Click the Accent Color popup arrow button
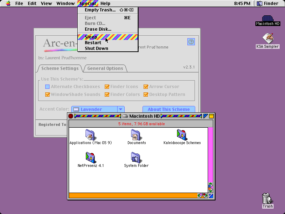Screen dimensions: 285x214 coord(121,109)
